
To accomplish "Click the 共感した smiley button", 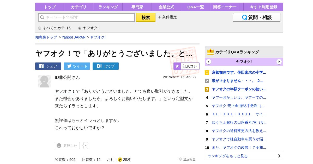I will [67, 146].
